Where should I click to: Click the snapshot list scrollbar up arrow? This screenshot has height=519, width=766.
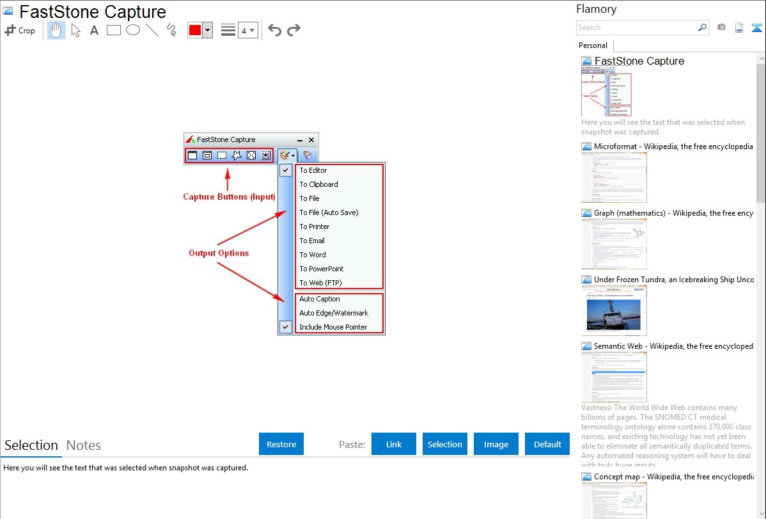761,58
